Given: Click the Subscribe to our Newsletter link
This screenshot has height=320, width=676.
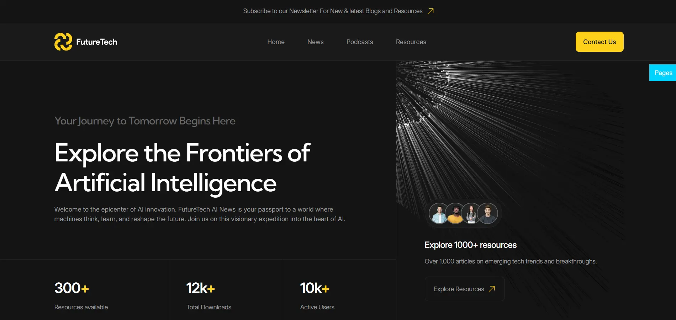Looking at the screenshot, I should coord(333,11).
